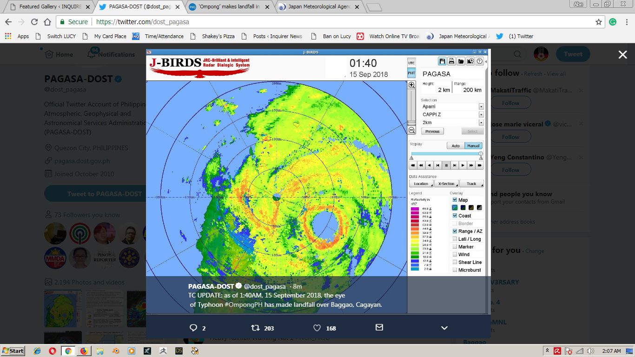Pick the green map color swatch under Overlay
The width and height of the screenshot is (635, 357).
coord(455,207)
